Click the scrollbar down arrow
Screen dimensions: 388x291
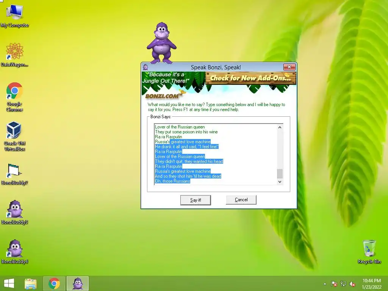pos(280,181)
